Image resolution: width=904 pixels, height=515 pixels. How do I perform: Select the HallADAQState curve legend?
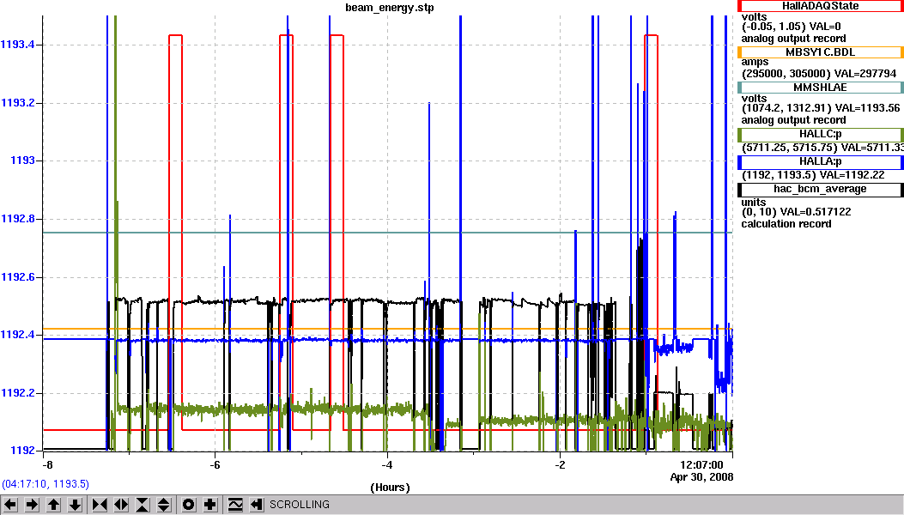pyautogui.click(x=821, y=6)
